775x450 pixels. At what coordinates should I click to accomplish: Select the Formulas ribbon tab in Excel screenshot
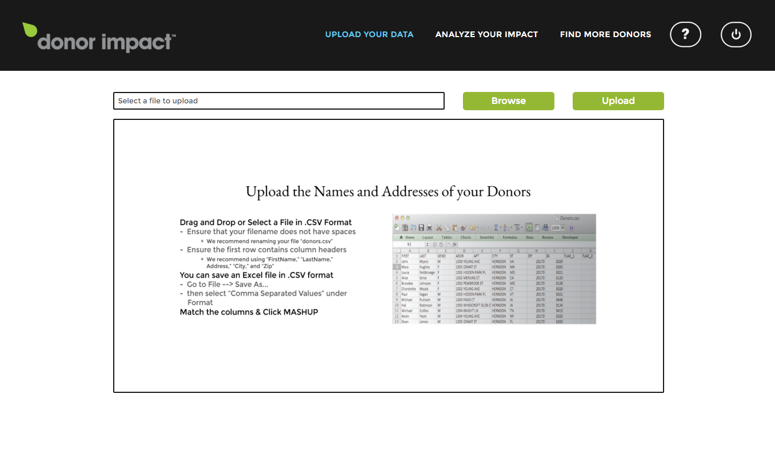[509, 237]
